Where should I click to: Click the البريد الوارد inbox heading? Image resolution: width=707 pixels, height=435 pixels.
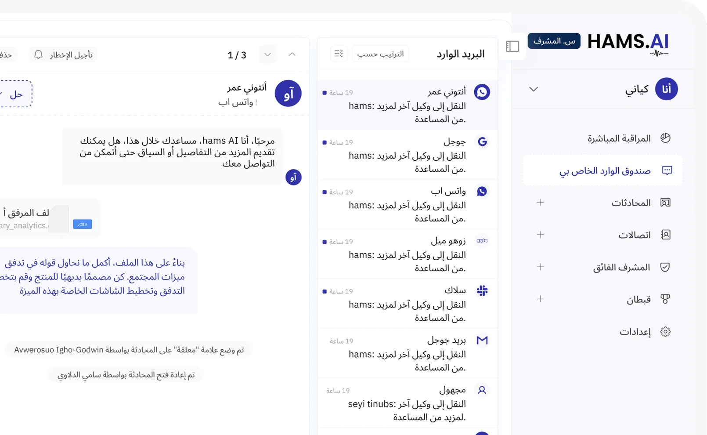click(x=460, y=54)
